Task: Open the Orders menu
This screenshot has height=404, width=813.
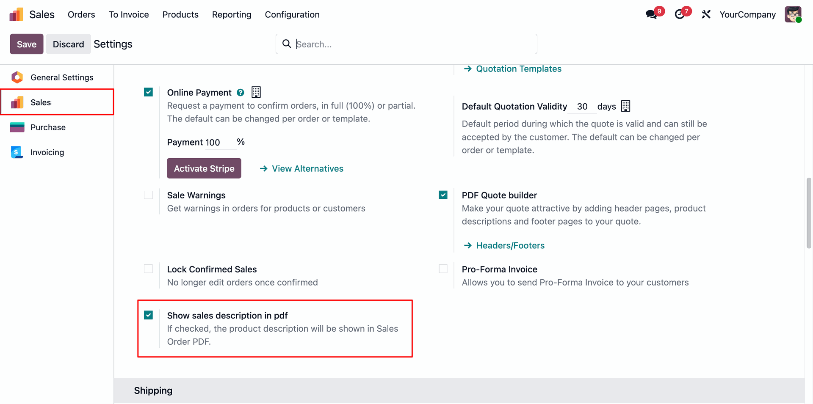Action: [81, 14]
